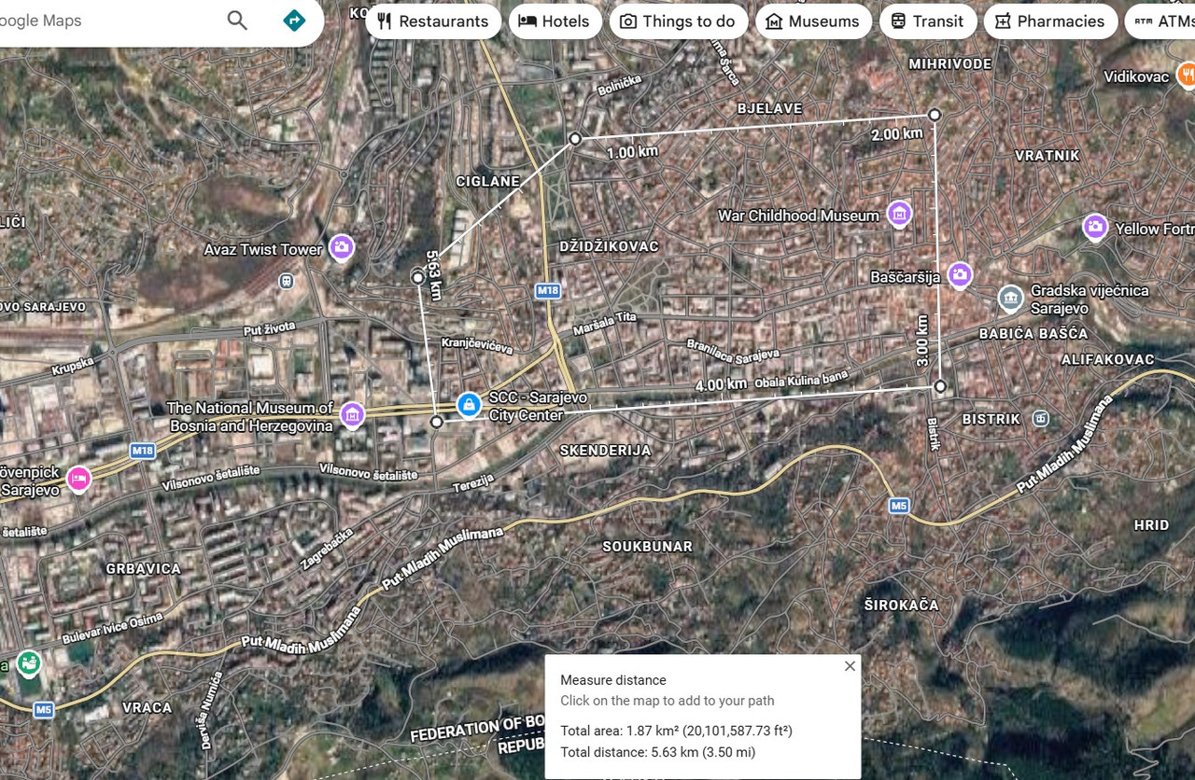Click the measurement point at Bjelave start

click(x=576, y=138)
